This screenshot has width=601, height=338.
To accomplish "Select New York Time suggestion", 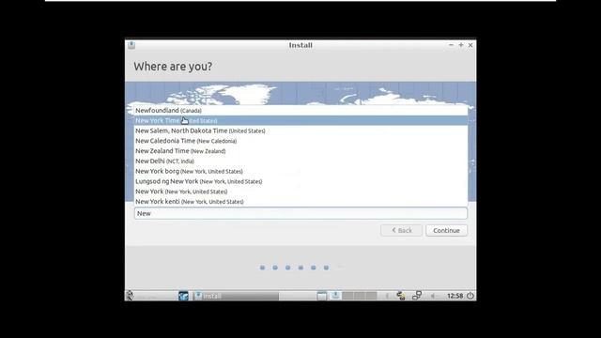I will pos(300,121).
